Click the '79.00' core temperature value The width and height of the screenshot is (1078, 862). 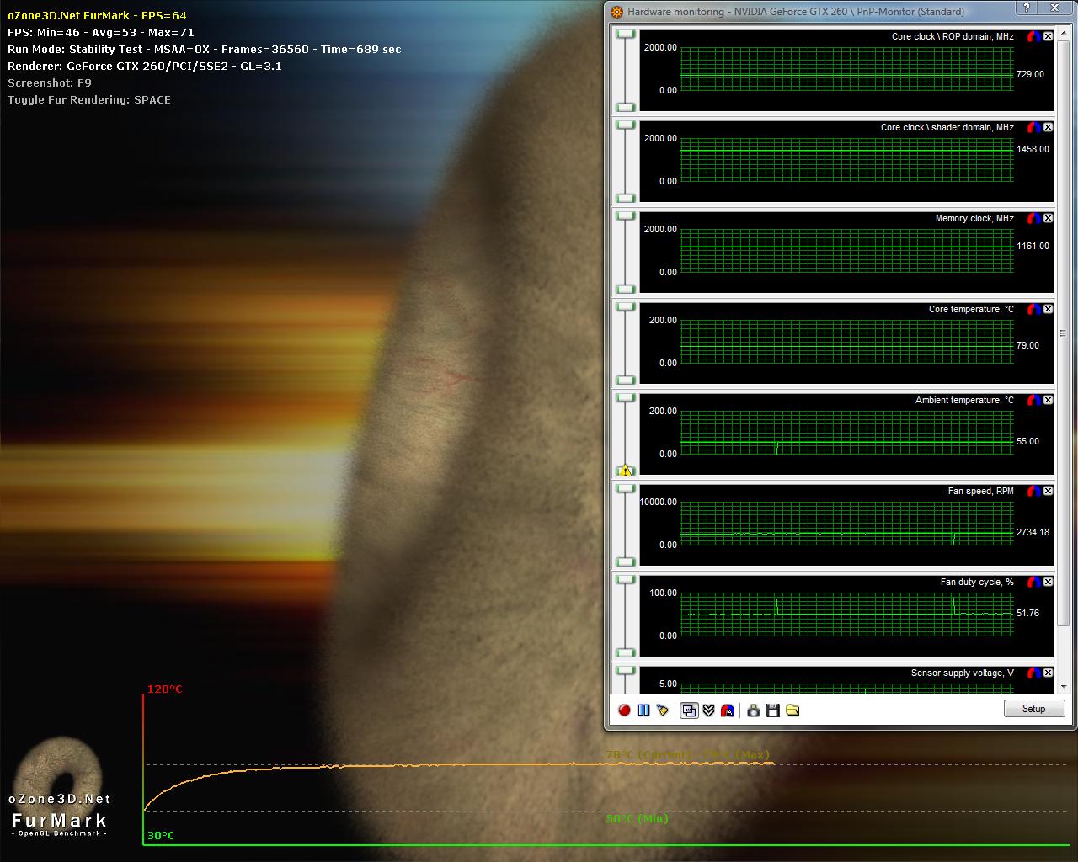pyautogui.click(x=1027, y=345)
